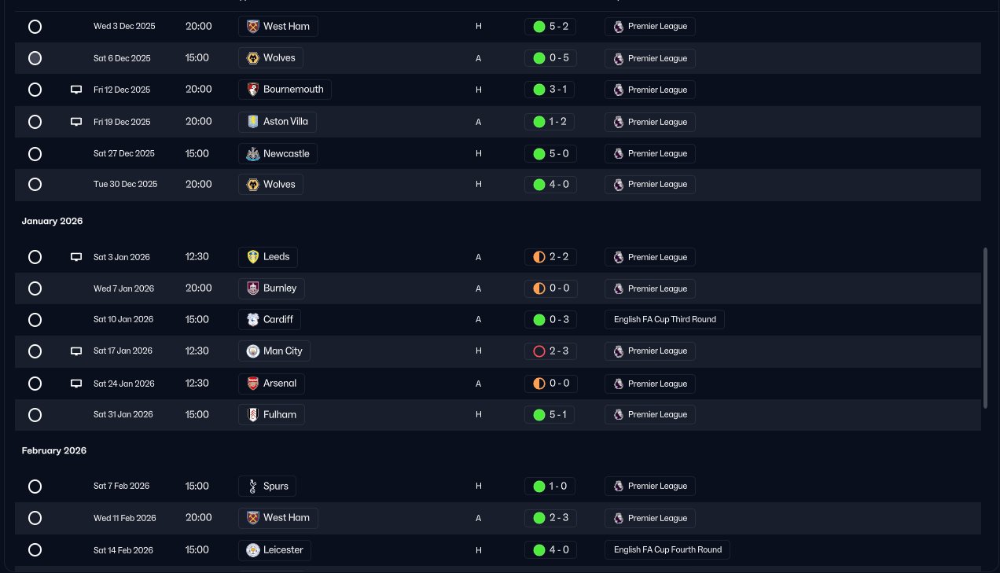Select the radio circle for Wolves away match
1000x573 pixels.
pos(35,58)
